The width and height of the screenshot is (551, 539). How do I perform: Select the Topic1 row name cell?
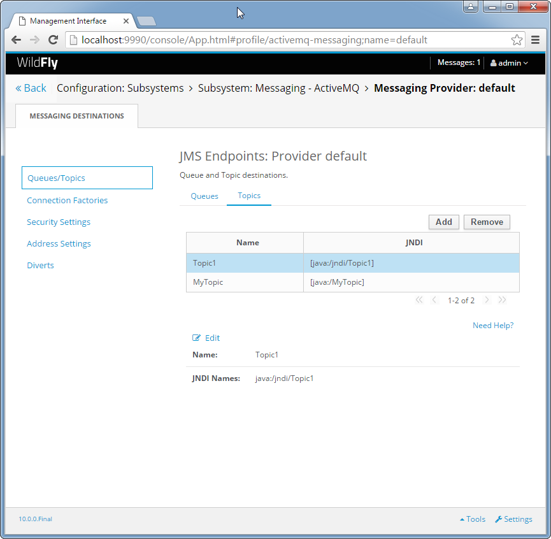(x=245, y=263)
